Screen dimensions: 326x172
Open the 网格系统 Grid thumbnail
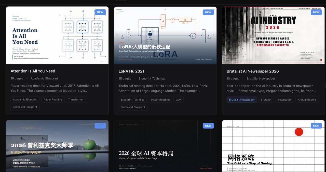coord(273,146)
